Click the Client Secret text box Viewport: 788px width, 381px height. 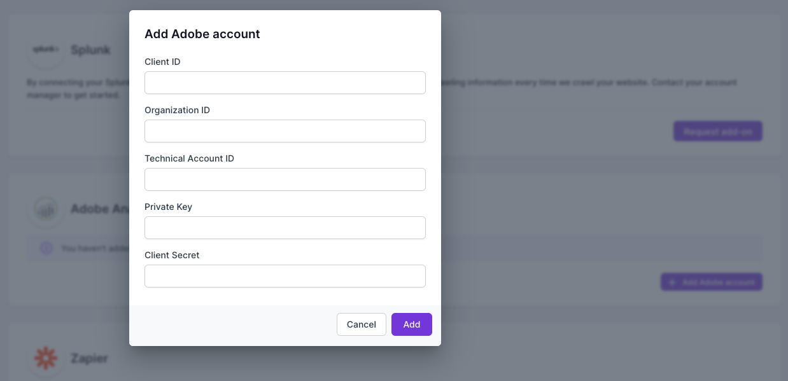pyautogui.click(x=285, y=276)
